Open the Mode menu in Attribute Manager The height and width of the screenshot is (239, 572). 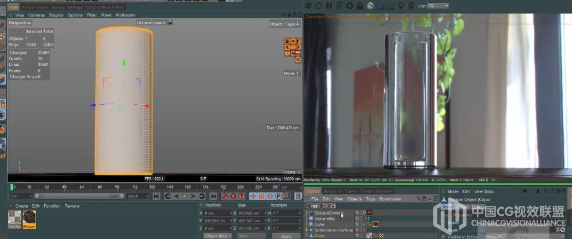[453, 192]
